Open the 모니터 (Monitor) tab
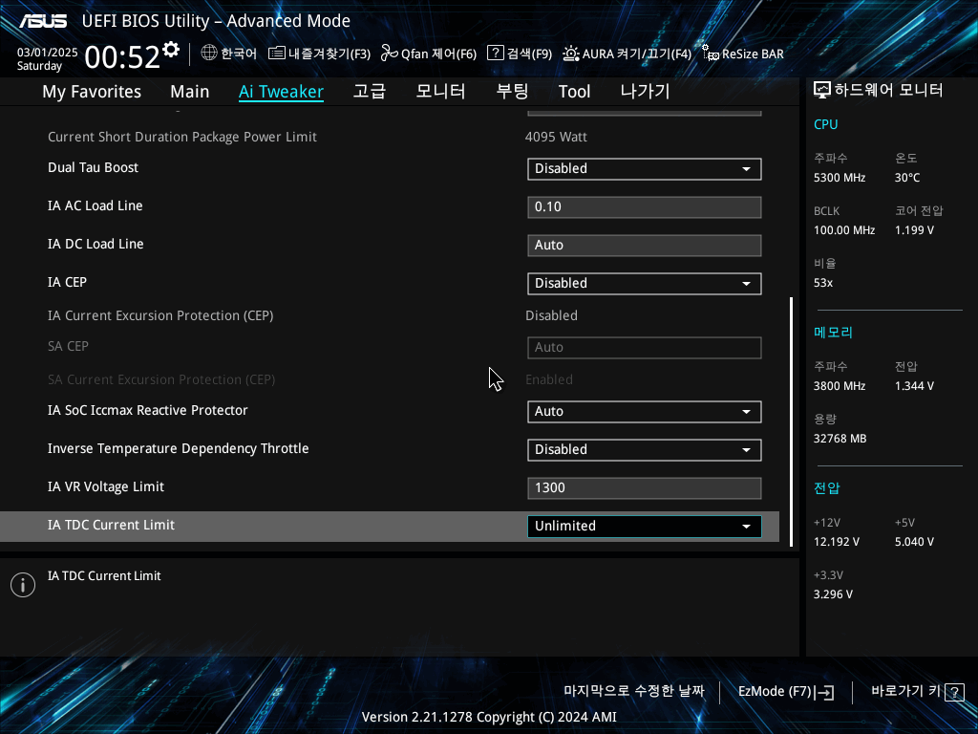Image resolution: width=978 pixels, height=734 pixels. [440, 92]
